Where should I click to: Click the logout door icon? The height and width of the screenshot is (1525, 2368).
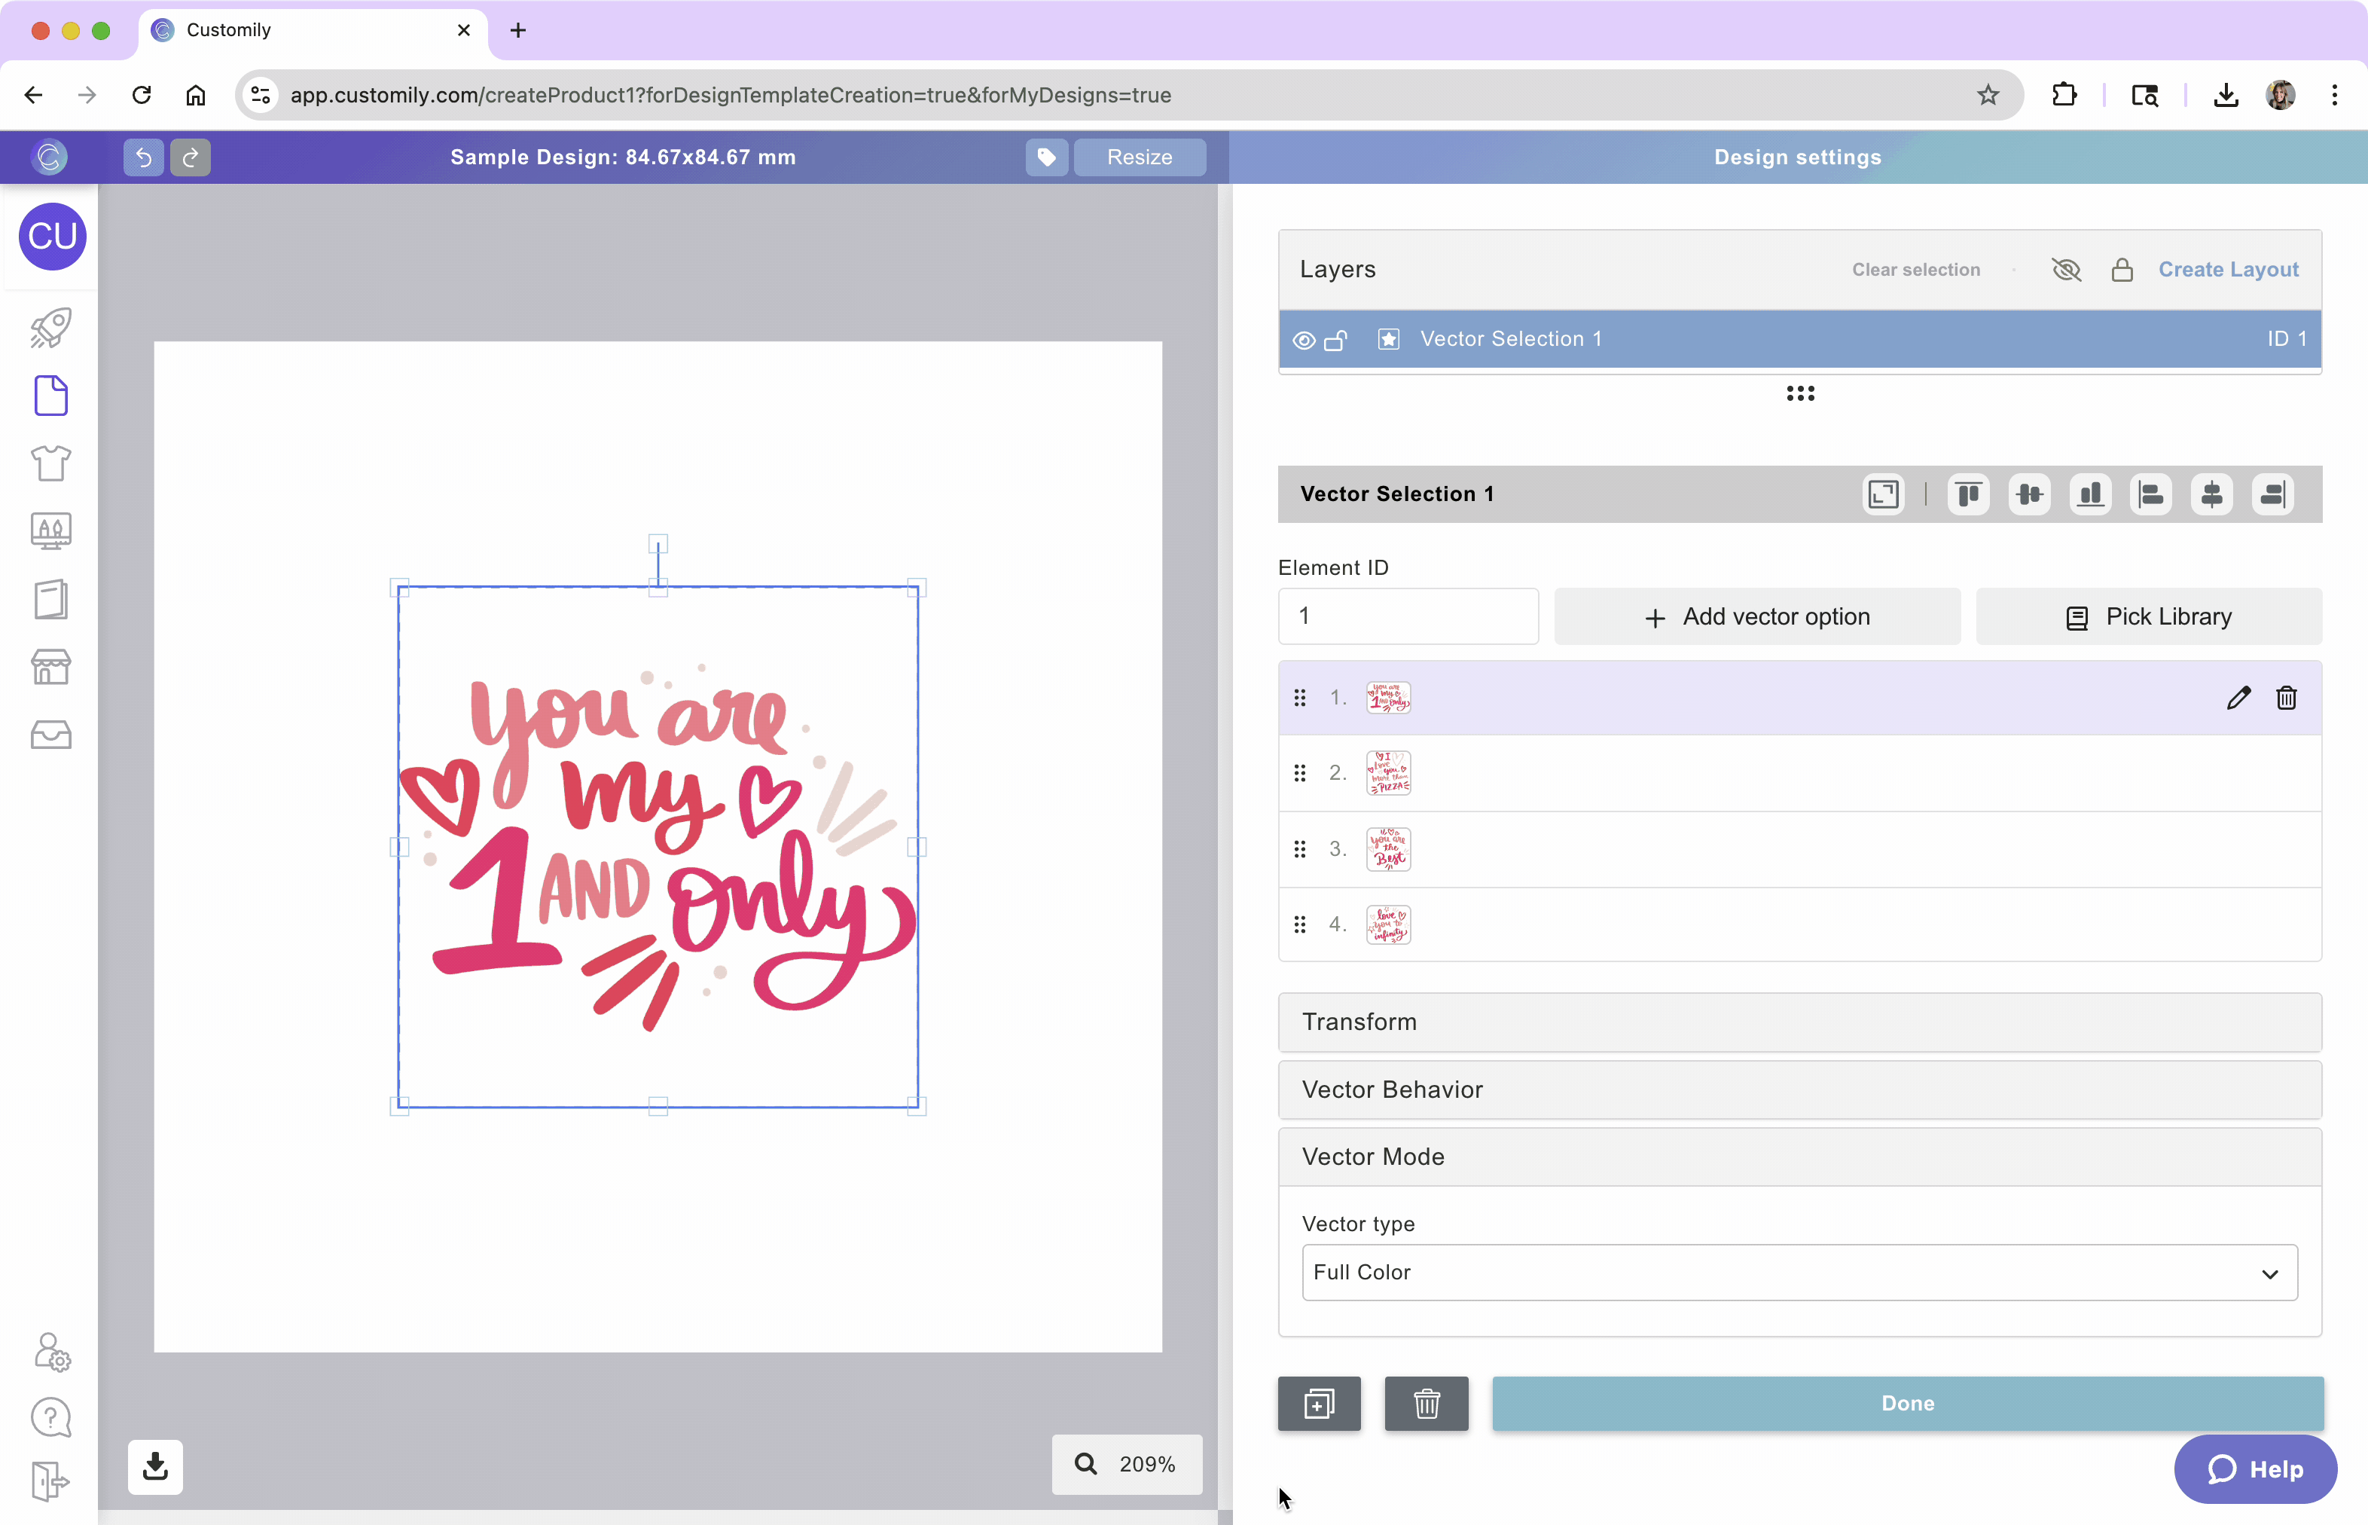(x=50, y=1481)
